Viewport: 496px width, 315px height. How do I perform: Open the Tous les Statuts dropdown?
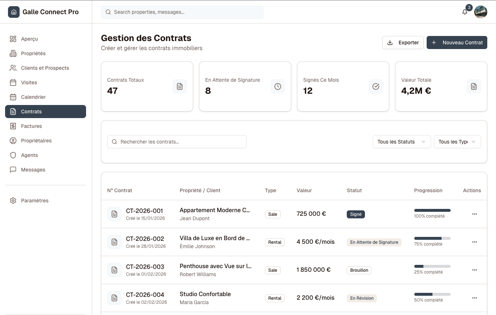pyautogui.click(x=402, y=142)
